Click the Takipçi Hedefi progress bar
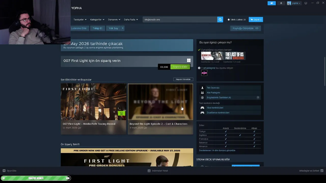 click(36, 178)
